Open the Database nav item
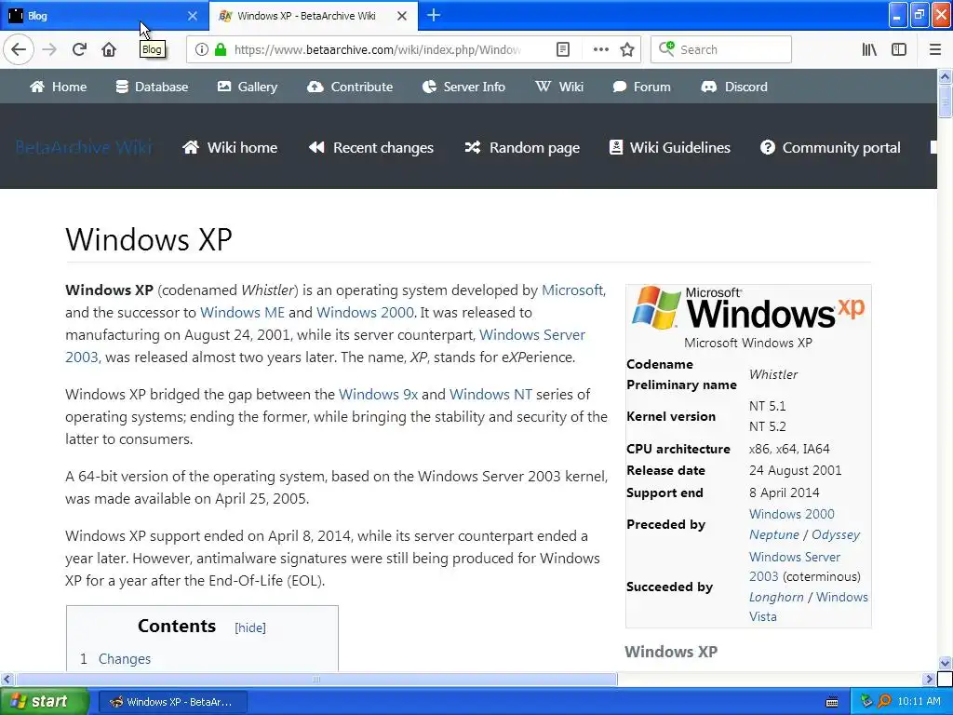 pyautogui.click(x=152, y=87)
